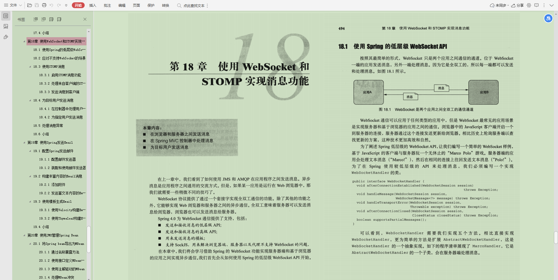Viewport: 558px width, 280px height.
Task: Switch to the 批注 tab
Action: pos(107,5)
